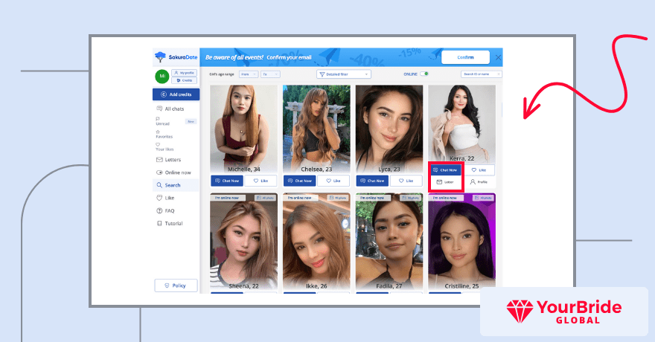Click the New badge beside Unread
The height and width of the screenshot is (342, 655).
(x=191, y=121)
